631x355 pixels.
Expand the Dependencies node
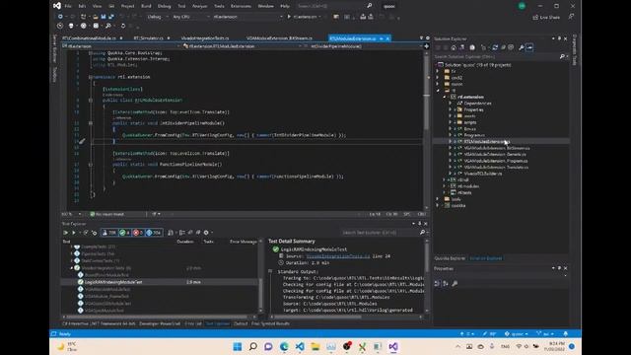[x=451, y=104]
